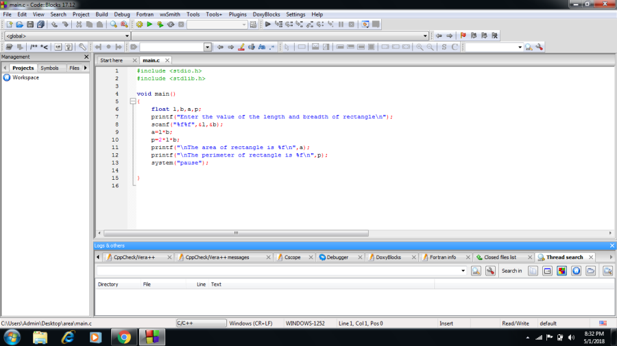Open the Build menu
The width and height of the screenshot is (617, 346).
coord(101,14)
